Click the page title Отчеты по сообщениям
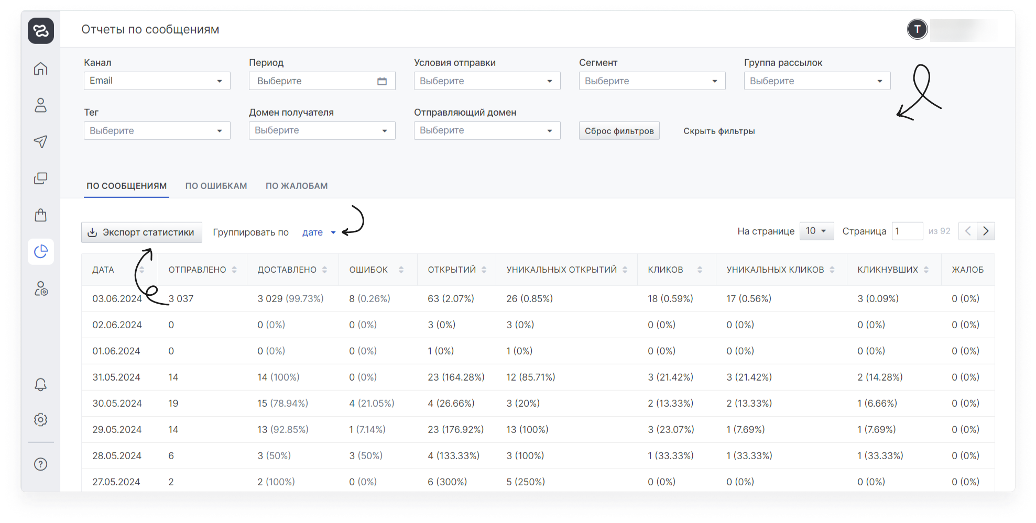This screenshot has width=1036, height=523. click(150, 29)
